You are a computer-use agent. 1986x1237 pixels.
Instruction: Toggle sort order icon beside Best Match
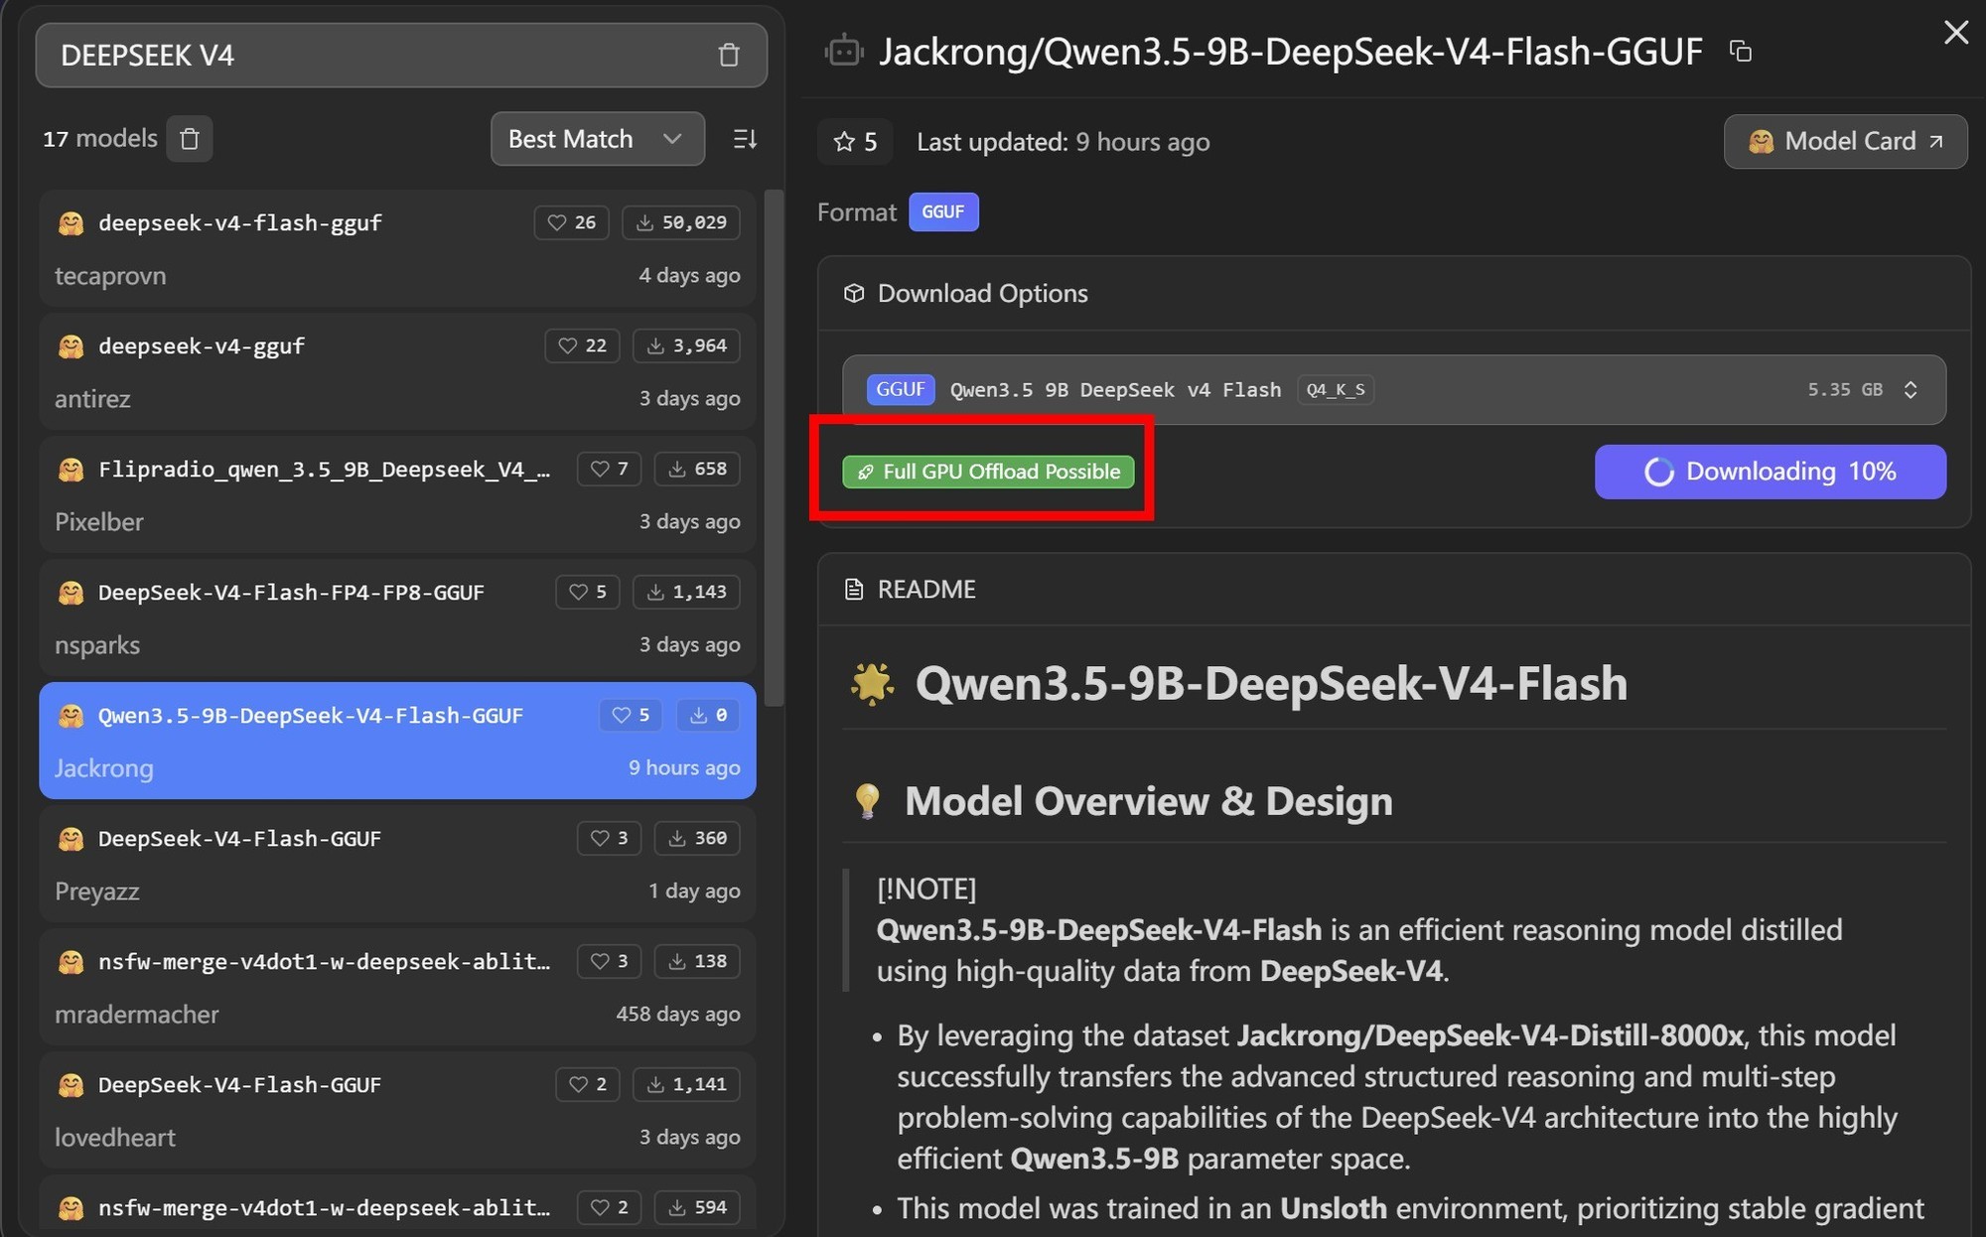(x=745, y=139)
